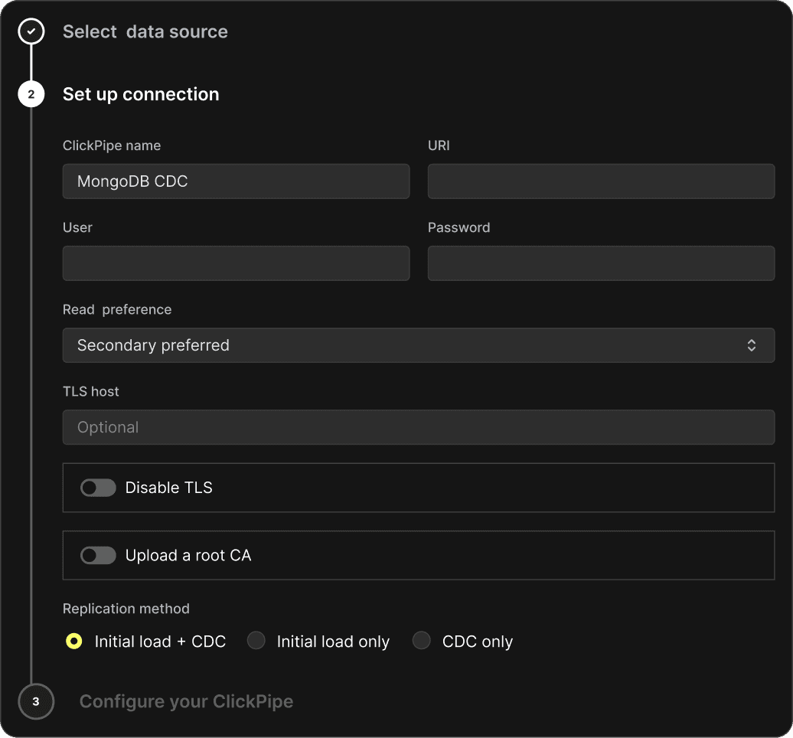Focus the ClickPipe name field
Screen dimensions: 793x738
click(x=236, y=181)
